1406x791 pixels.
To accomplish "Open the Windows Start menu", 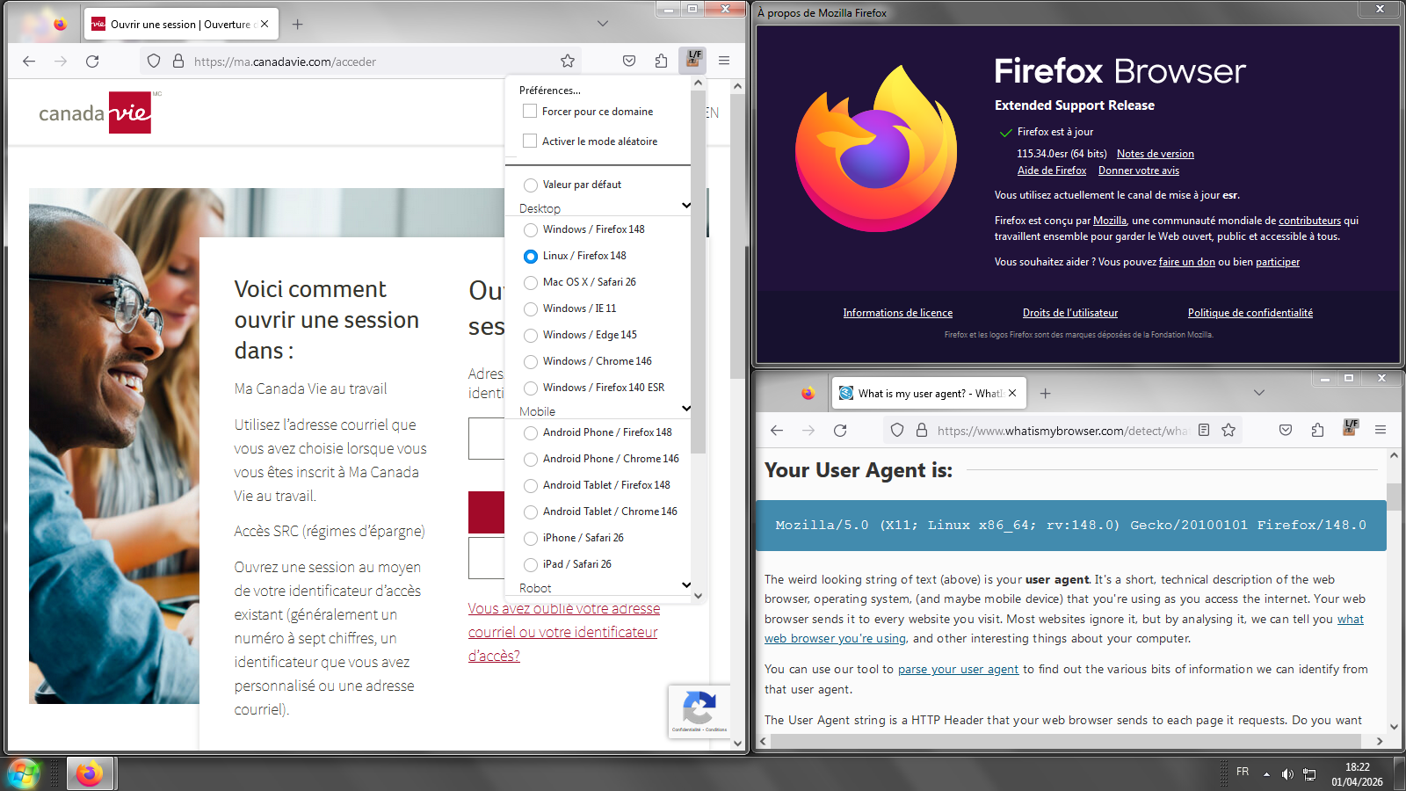I will coord(24,773).
